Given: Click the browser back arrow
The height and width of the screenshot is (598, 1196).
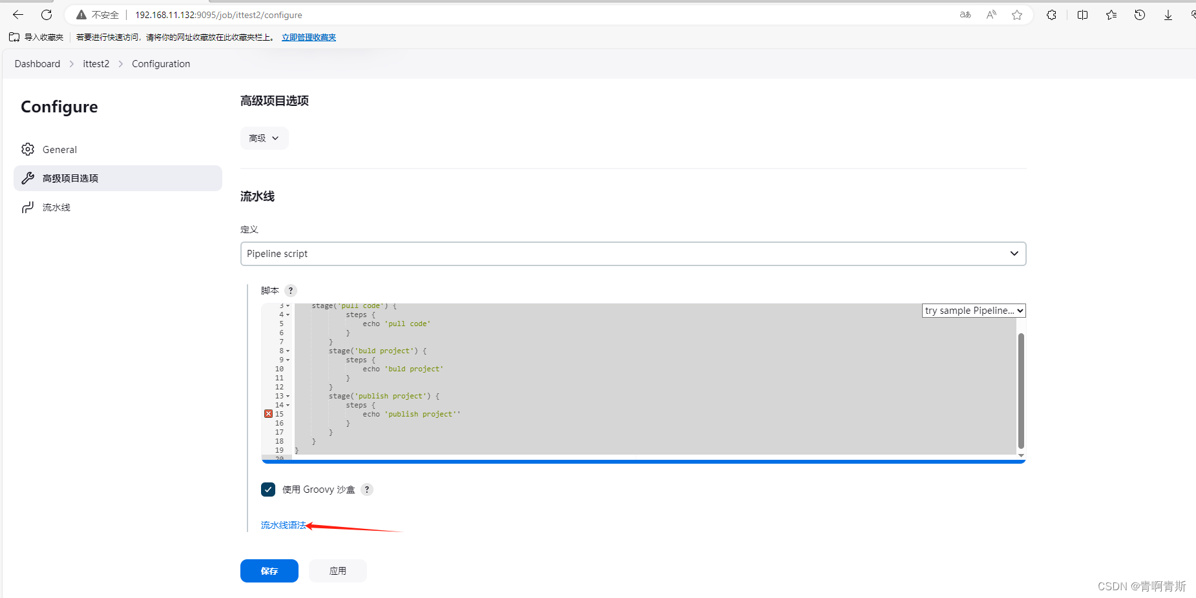Looking at the screenshot, I should tap(18, 15).
